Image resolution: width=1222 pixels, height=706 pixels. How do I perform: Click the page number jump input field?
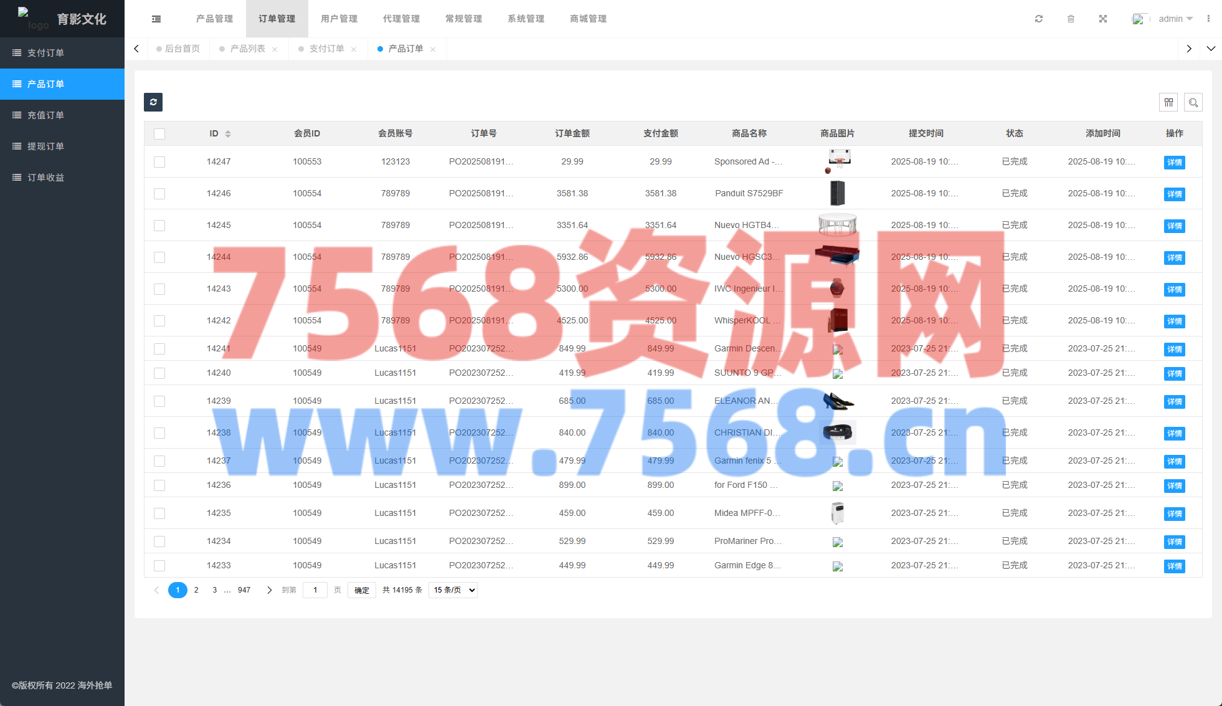[x=315, y=590]
